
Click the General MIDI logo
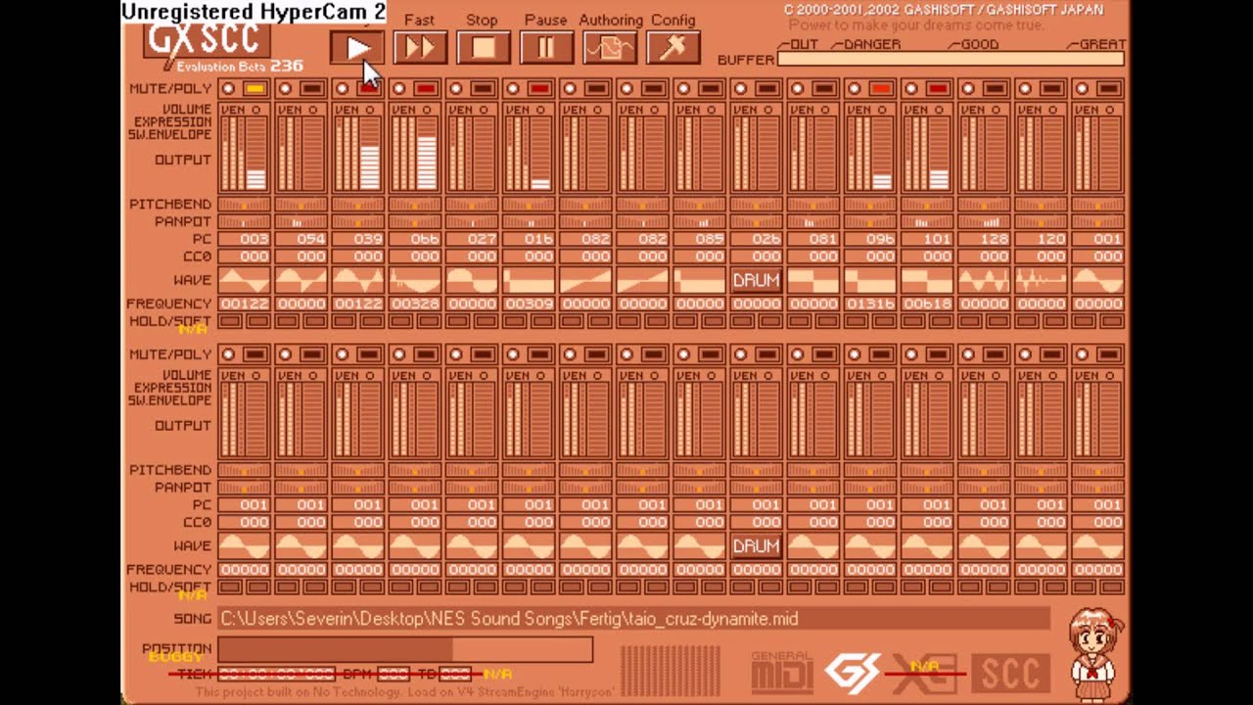point(782,672)
